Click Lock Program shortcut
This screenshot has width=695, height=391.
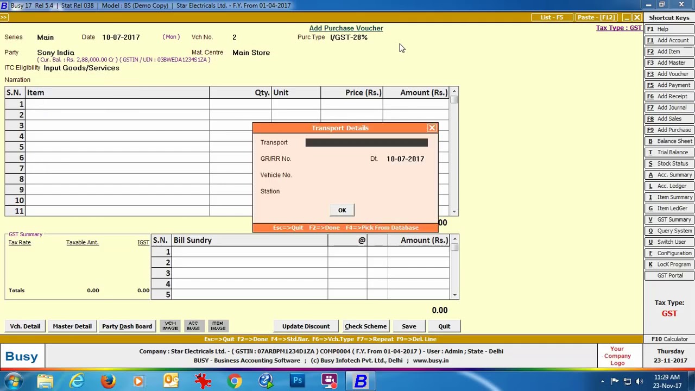[x=669, y=264]
